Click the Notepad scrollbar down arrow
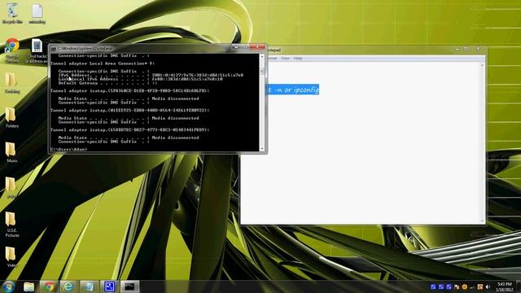 [483, 221]
